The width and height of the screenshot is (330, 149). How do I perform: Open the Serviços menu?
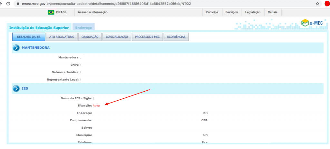coord(231,12)
